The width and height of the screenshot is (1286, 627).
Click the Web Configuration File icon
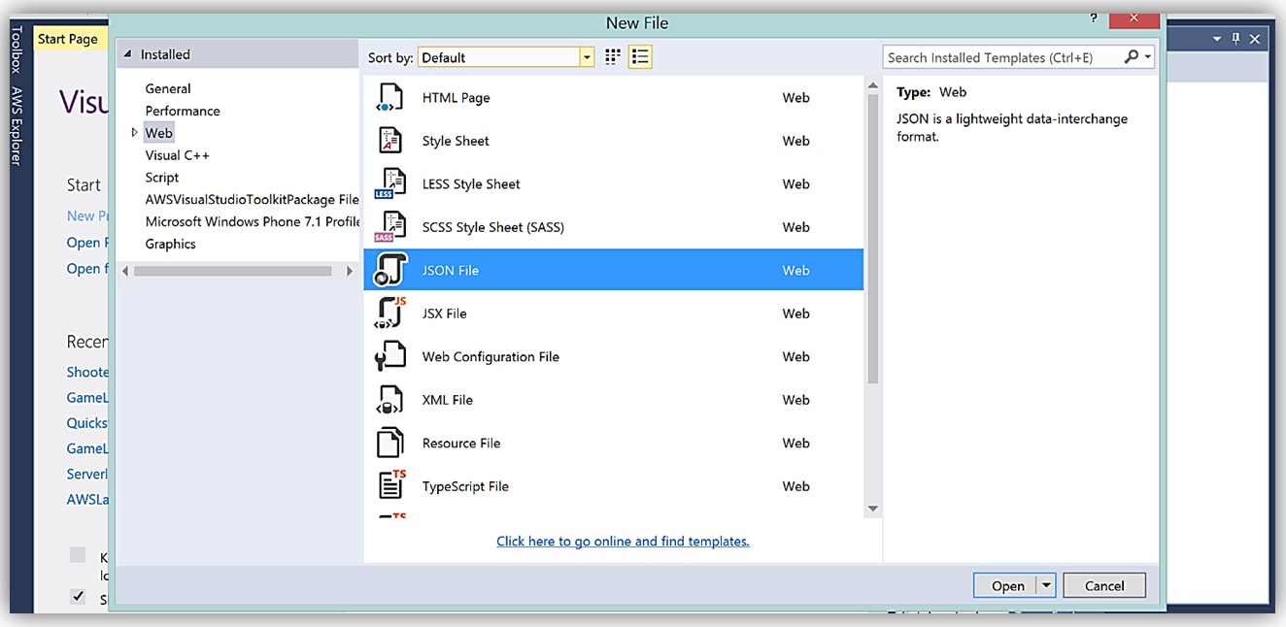(389, 357)
